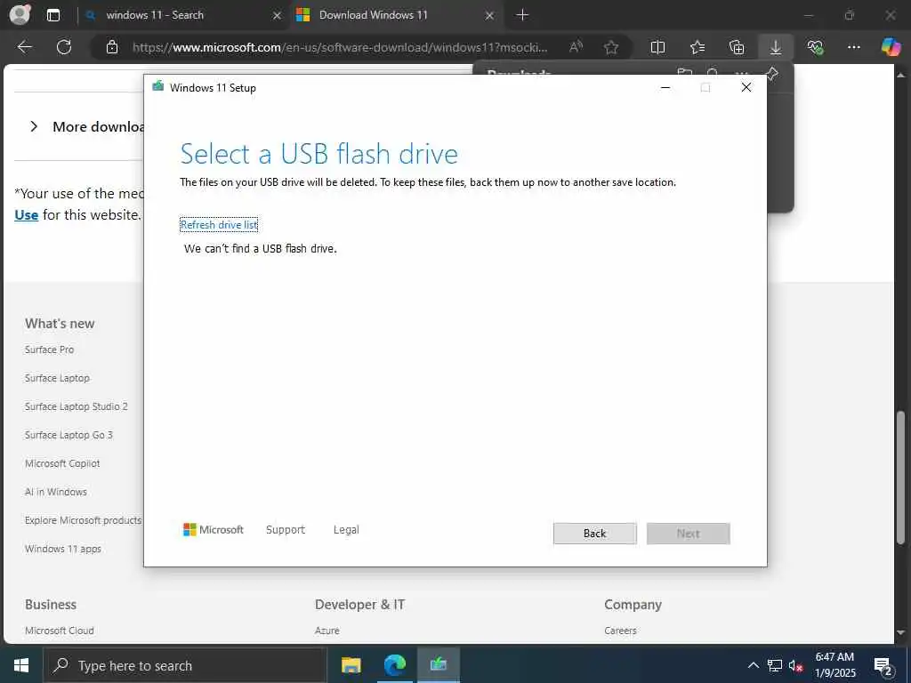Open the Microsoft Copilot footer link
911x683 pixels.
pos(62,463)
